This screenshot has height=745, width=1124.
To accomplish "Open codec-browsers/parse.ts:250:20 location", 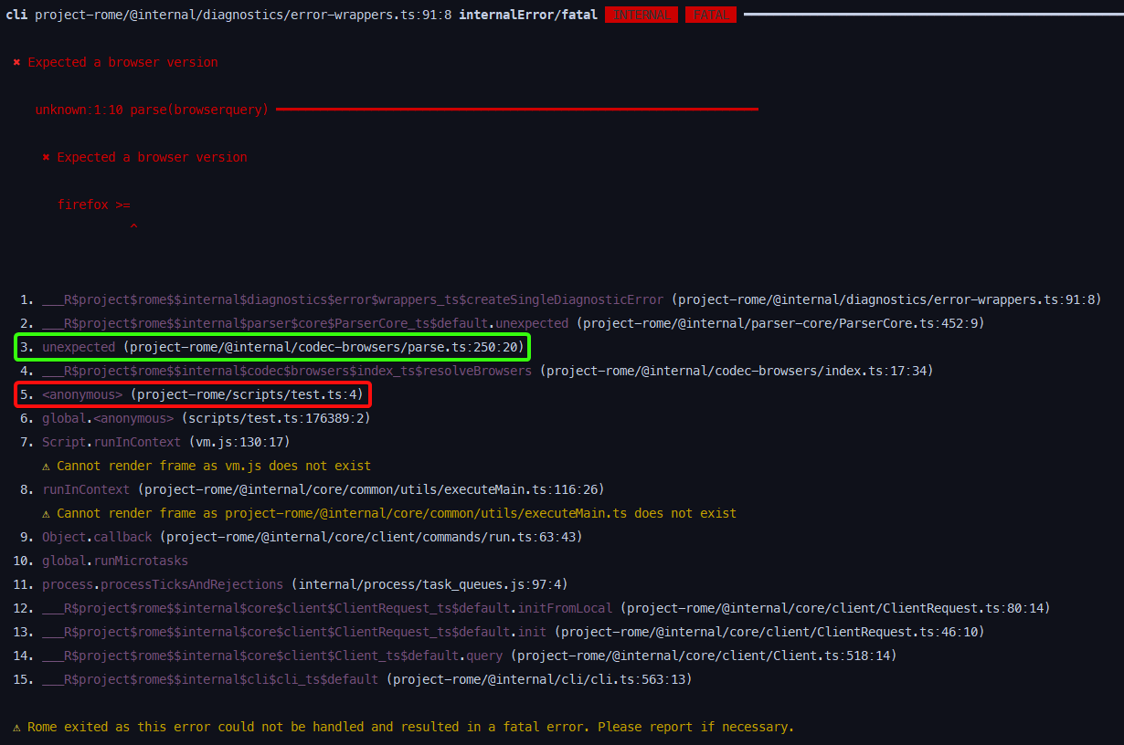I will pos(323,347).
